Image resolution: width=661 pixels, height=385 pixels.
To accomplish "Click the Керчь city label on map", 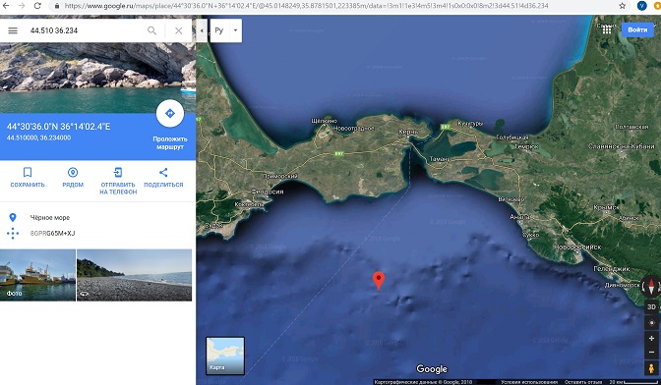I will (409, 133).
